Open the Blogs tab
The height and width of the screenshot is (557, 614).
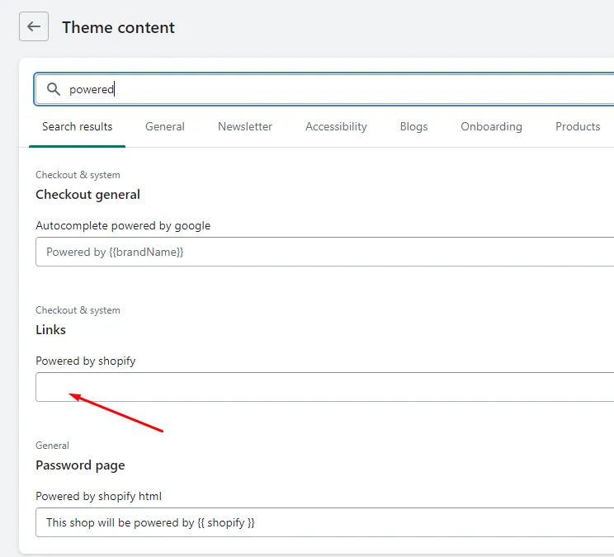point(413,126)
